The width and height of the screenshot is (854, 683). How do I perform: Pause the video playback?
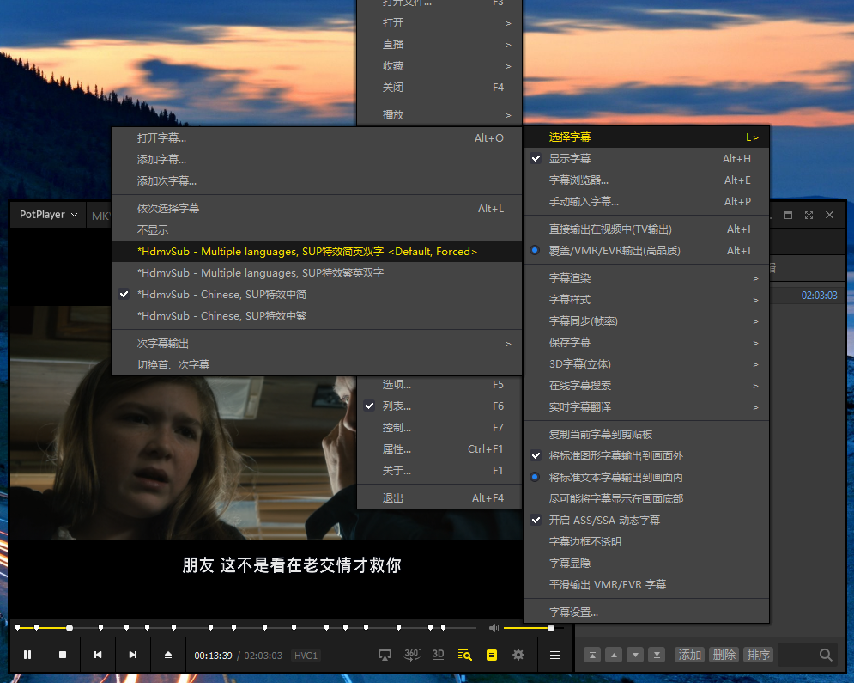coord(27,655)
